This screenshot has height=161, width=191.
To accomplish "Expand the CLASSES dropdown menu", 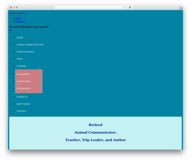I will coord(21,66).
